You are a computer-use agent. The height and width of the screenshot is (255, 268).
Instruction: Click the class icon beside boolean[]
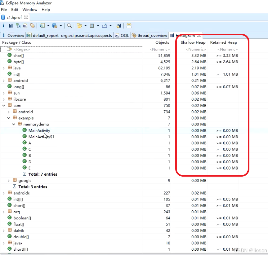pyautogui.click(x=10, y=218)
